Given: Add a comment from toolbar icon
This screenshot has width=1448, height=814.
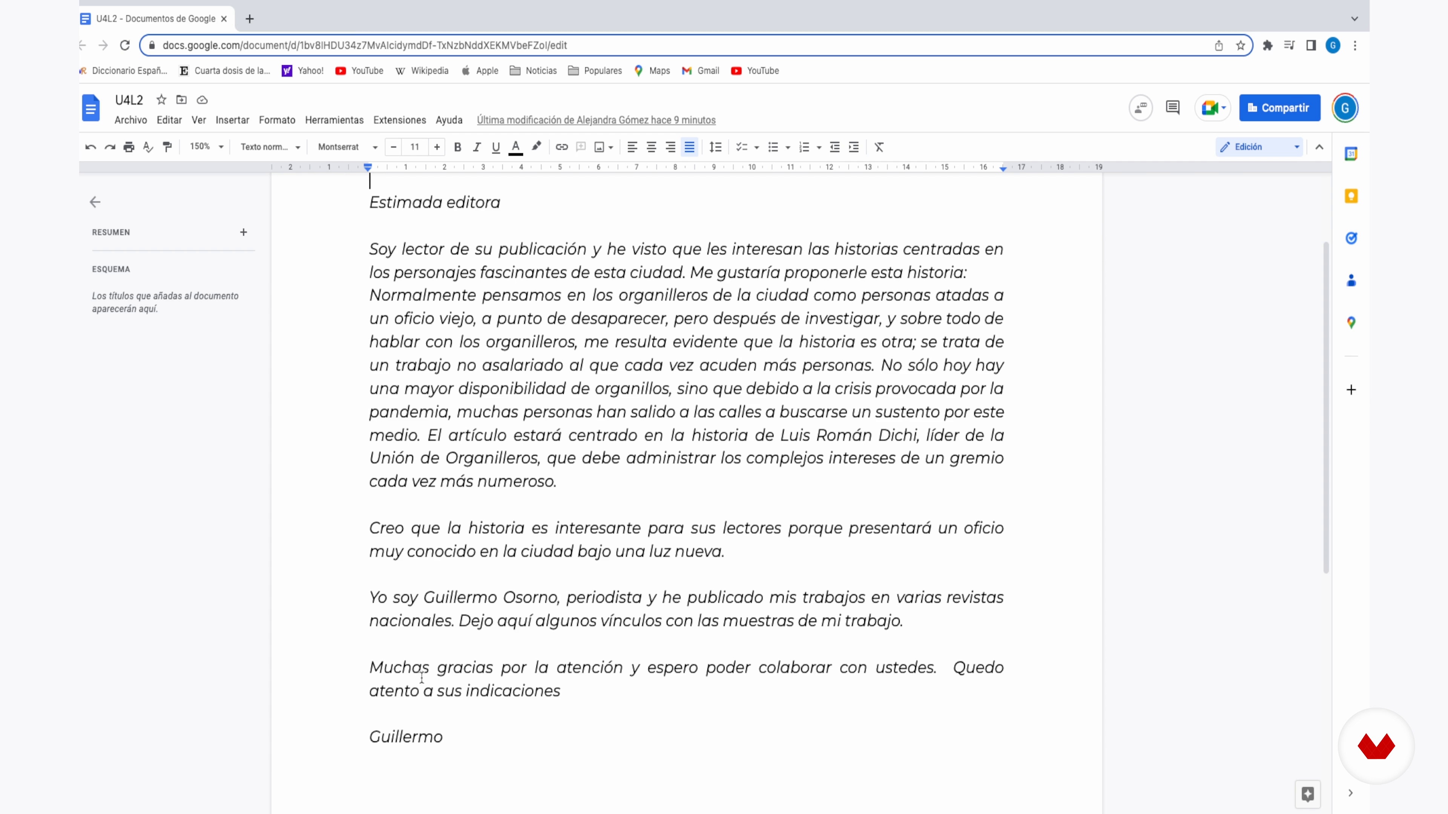Looking at the screenshot, I should (581, 147).
